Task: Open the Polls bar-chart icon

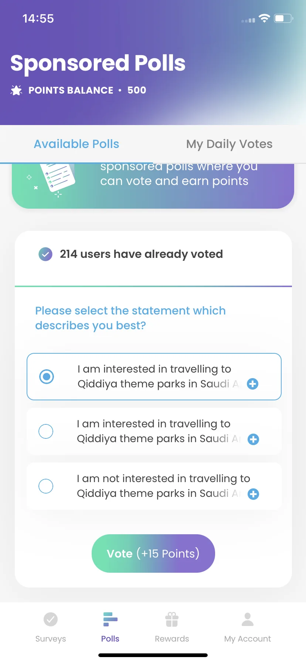Action: click(x=110, y=619)
